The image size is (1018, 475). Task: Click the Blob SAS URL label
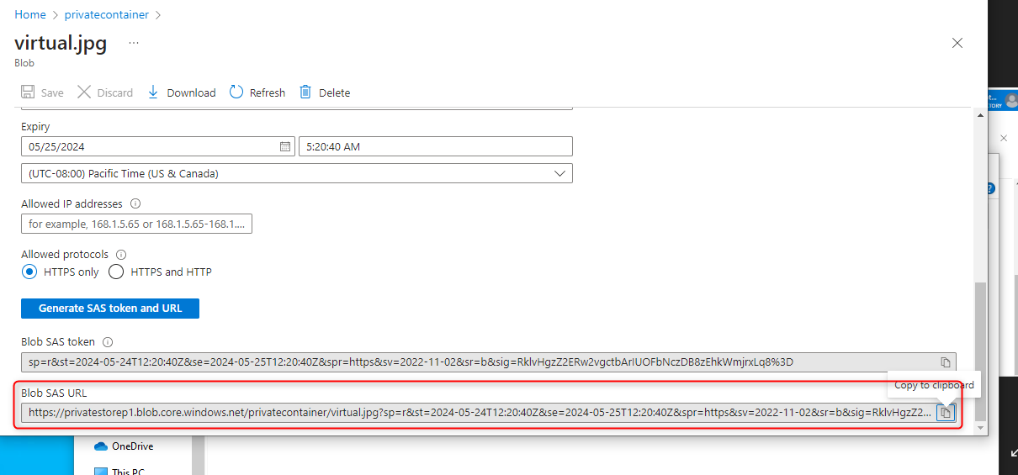[x=54, y=393]
